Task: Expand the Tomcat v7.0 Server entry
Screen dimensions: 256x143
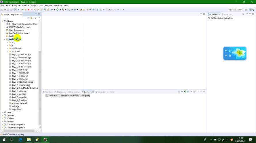Action: point(44,96)
